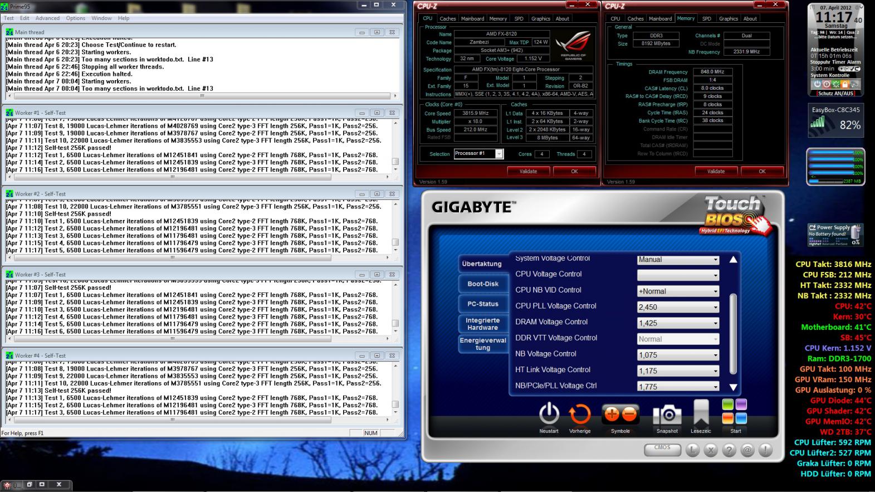Viewport: 875px width, 492px height.
Task: Open the NB Voltage Control dropdown
Action: pyautogui.click(x=678, y=355)
